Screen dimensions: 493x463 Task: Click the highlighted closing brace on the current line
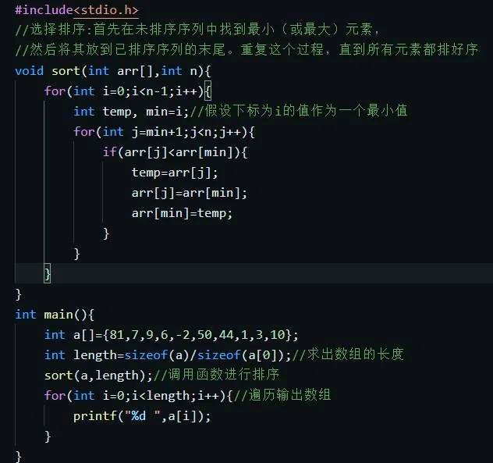[x=47, y=273]
